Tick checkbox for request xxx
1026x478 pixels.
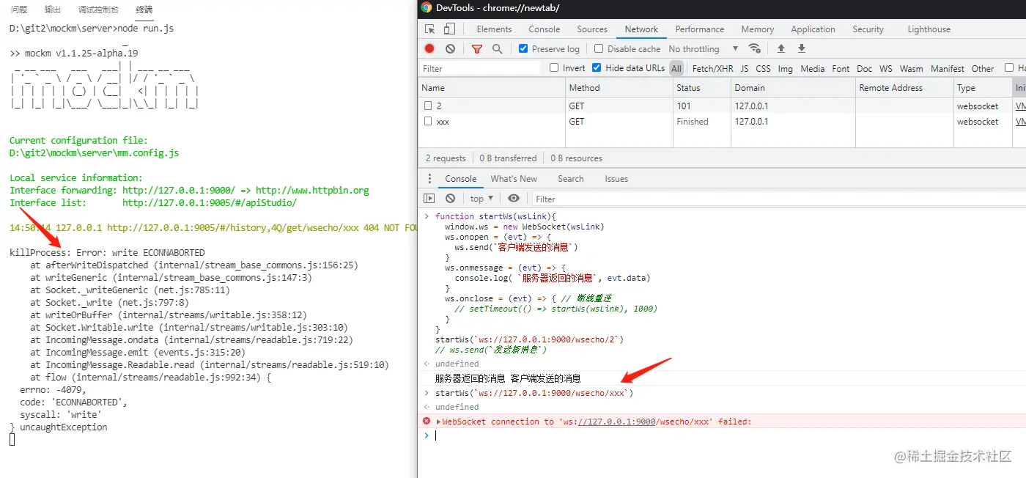428,122
